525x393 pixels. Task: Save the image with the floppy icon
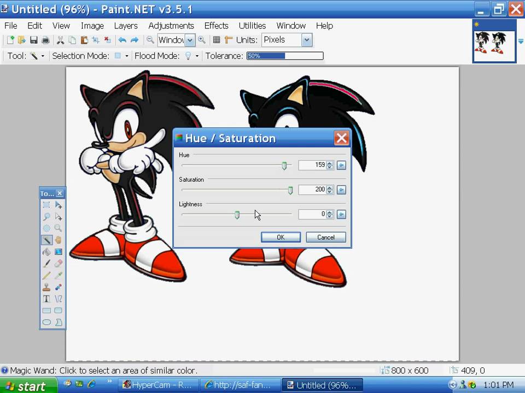coord(34,40)
